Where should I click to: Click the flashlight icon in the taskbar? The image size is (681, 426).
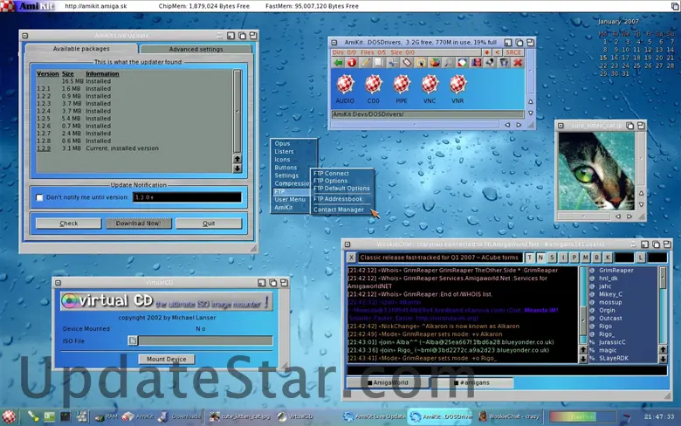pos(33,416)
